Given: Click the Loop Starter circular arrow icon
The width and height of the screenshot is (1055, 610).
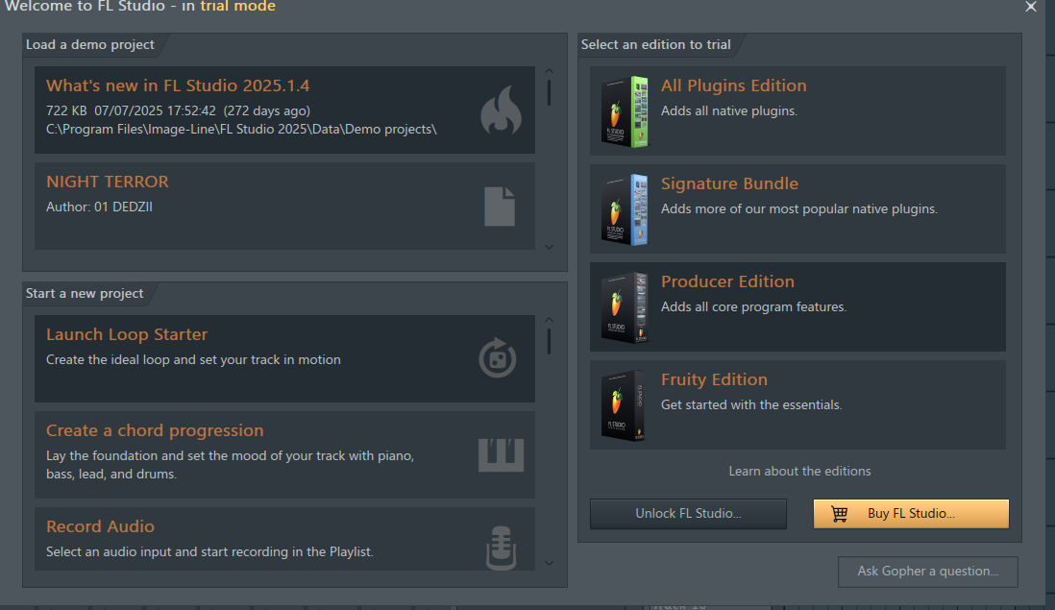Looking at the screenshot, I should (x=498, y=358).
